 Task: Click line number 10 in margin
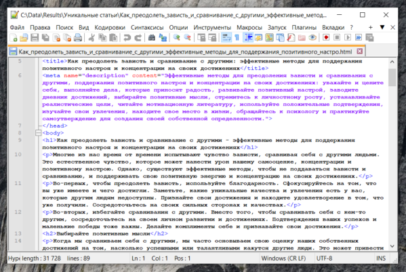[x=18, y=155]
